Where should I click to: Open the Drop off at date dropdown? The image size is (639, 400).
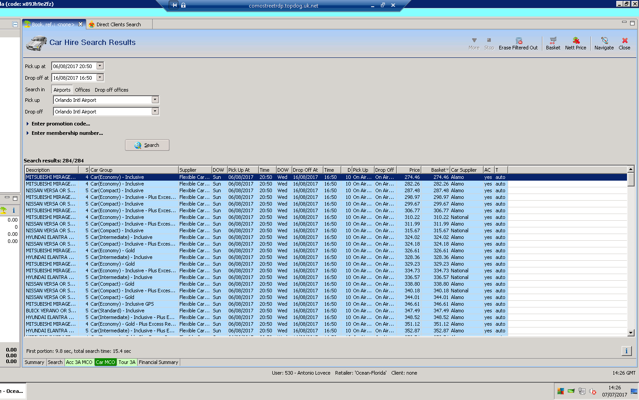pyautogui.click(x=100, y=77)
